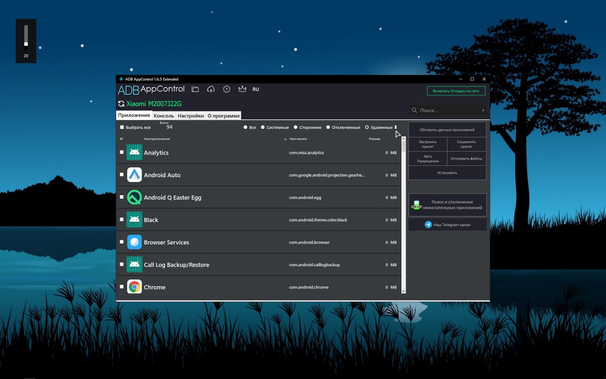Click the Black theme app icon

click(134, 220)
